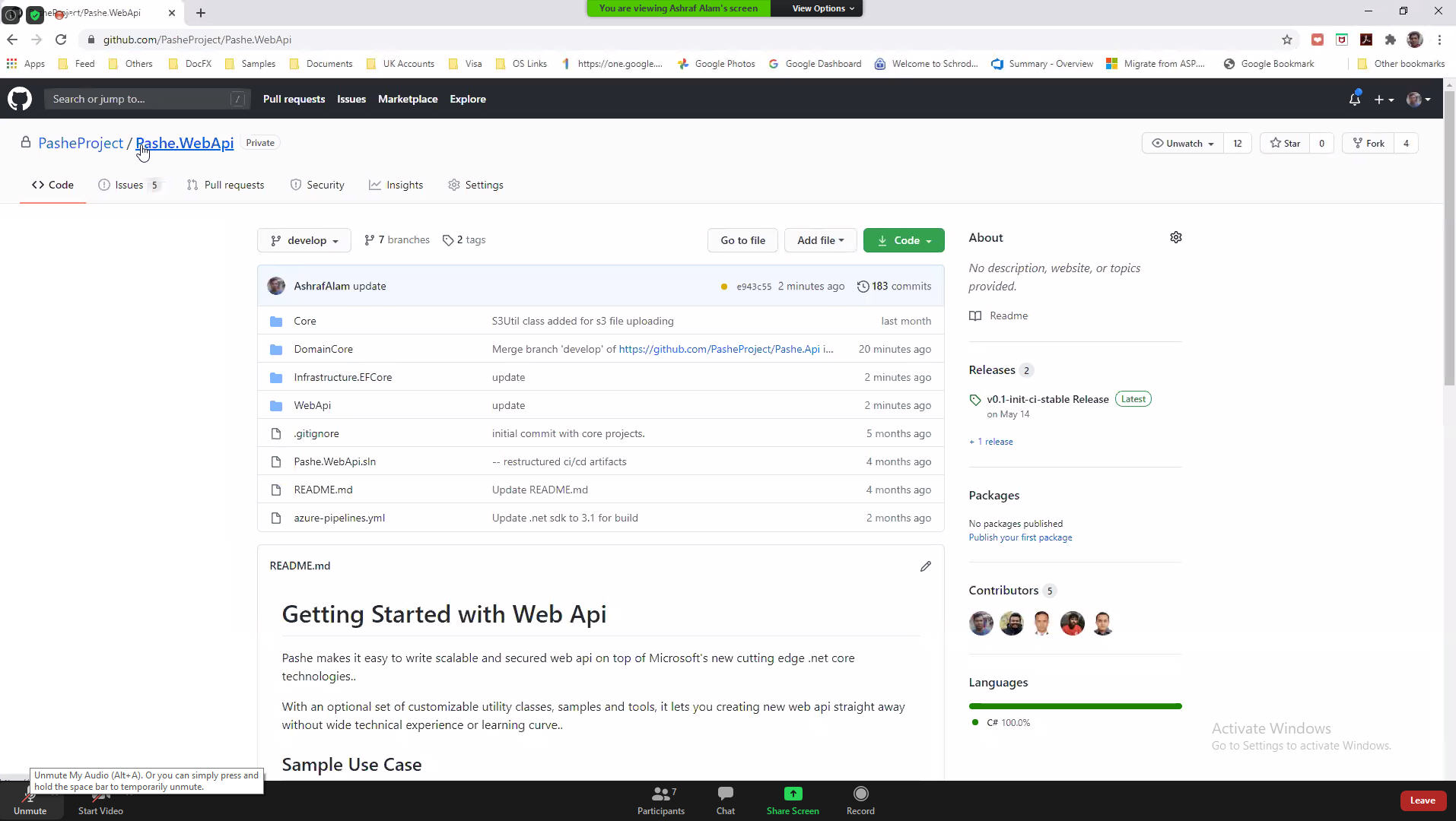Click the Core folder icon
1456x821 pixels.
(x=276, y=322)
